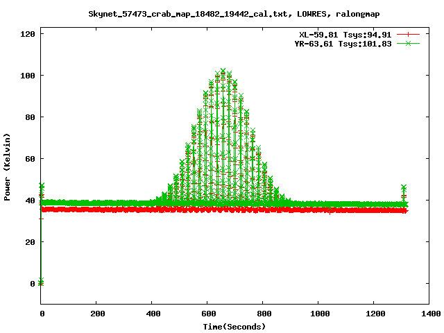Click the y-axis tick label 60
Viewport: 444px width, 333px height.
(30, 159)
